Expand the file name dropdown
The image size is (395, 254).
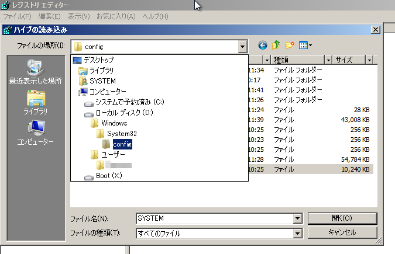click(x=297, y=218)
